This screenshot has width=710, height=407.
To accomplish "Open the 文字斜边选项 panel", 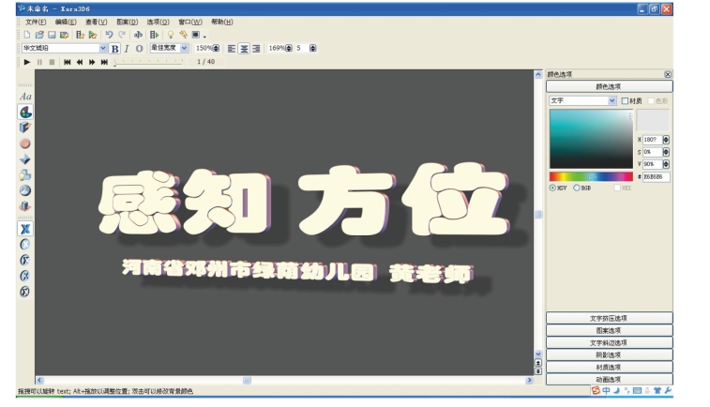I will click(609, 342).
